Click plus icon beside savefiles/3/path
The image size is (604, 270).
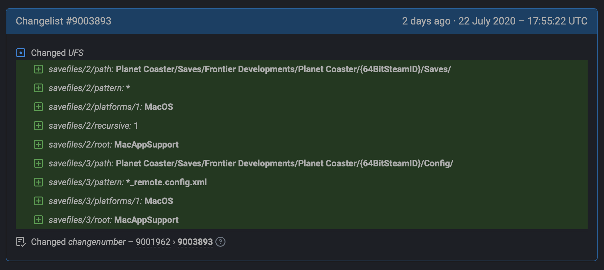[x=38, y=163]
